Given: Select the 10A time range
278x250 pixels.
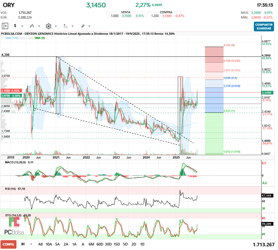Looking at the screenshot, I should pyautogui.click(x=49, y=244).
